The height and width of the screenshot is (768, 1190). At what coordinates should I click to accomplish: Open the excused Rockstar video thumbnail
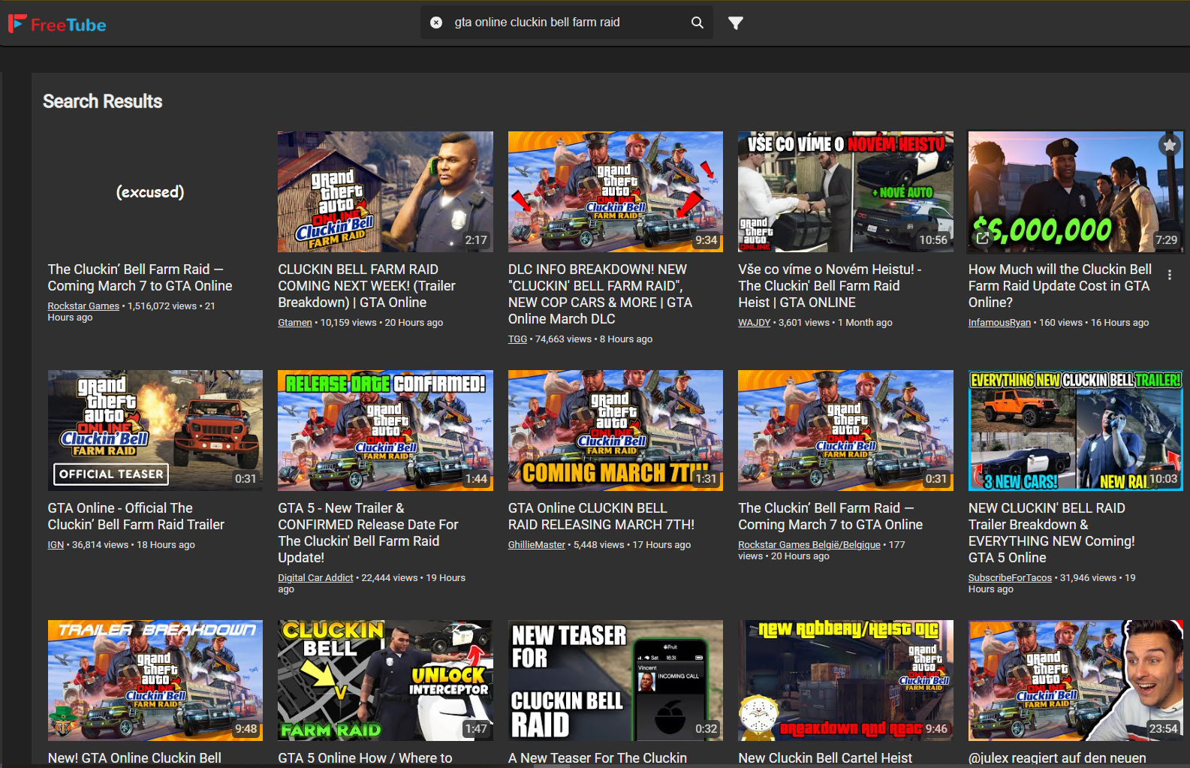pyautogui.click(x=155, y=191)
